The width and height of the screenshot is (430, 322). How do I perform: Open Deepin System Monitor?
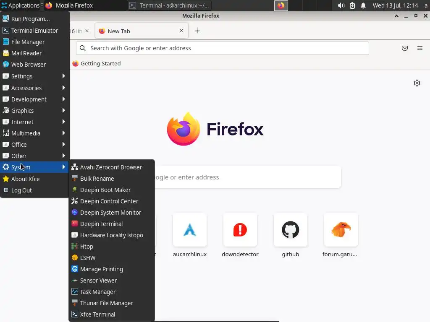111,213
